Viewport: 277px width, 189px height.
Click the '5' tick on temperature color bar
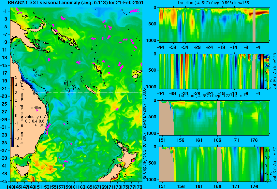[16, 77]
